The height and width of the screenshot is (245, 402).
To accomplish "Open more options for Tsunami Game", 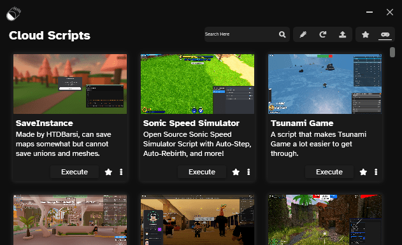I will 376,172.
